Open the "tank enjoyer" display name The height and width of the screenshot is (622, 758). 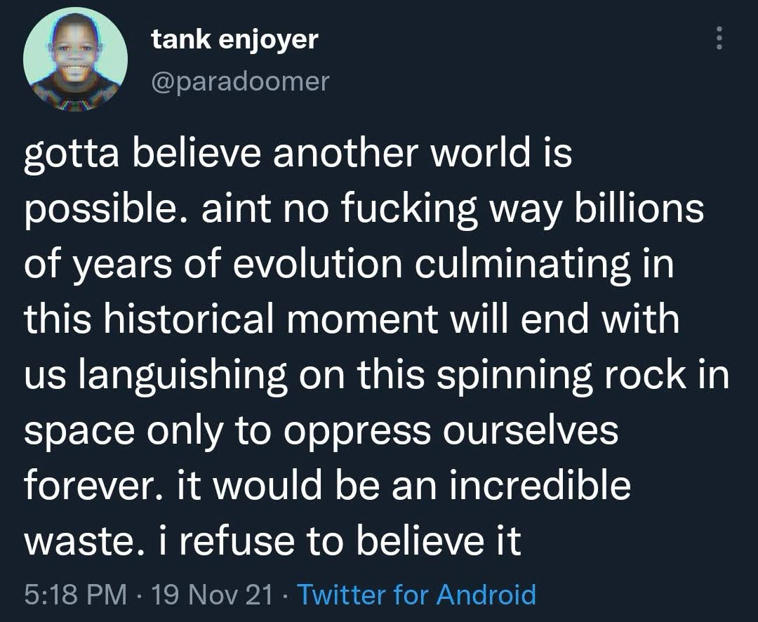234,39
